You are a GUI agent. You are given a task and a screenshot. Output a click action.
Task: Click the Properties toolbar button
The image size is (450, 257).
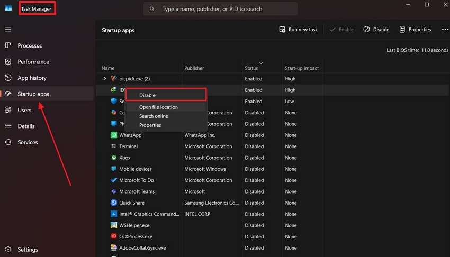pyautogui.click(x=415, y=30)
